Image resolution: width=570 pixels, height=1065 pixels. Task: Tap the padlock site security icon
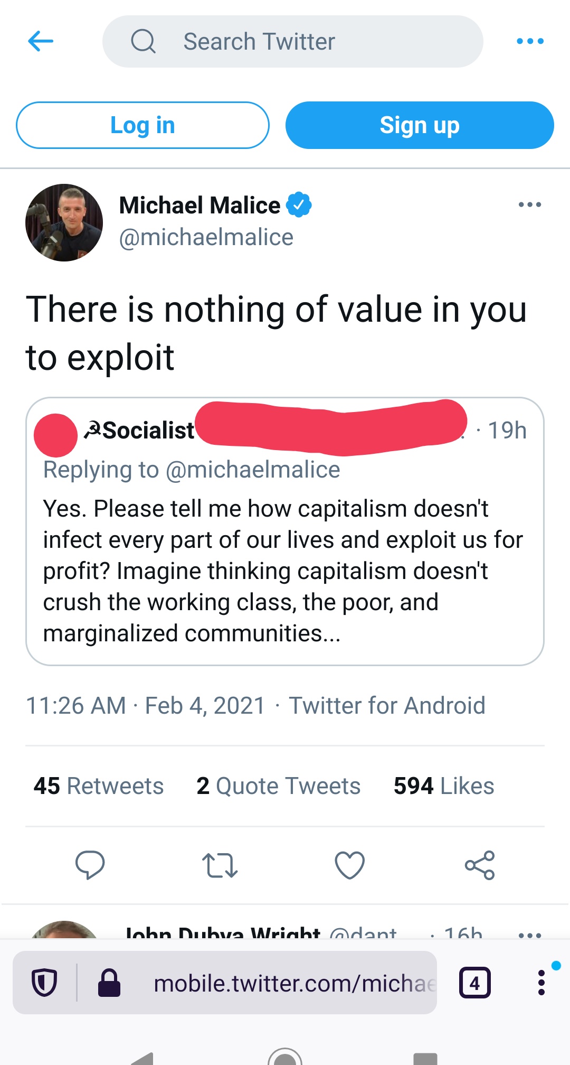point(109,983)
